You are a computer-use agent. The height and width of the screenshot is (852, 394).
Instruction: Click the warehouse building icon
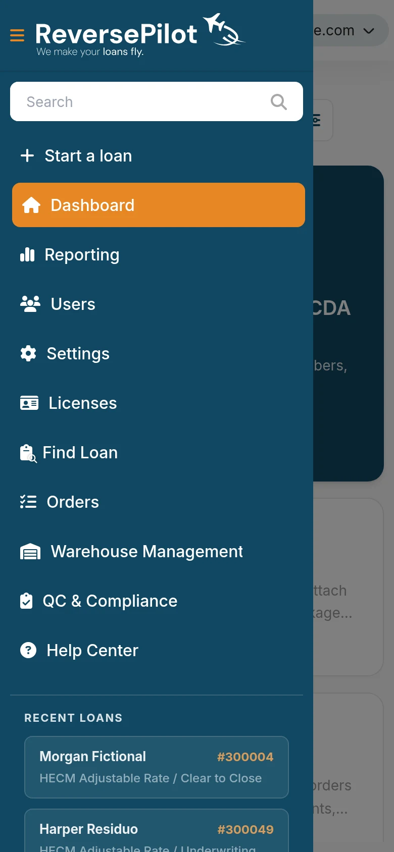[x=30, y=551]
